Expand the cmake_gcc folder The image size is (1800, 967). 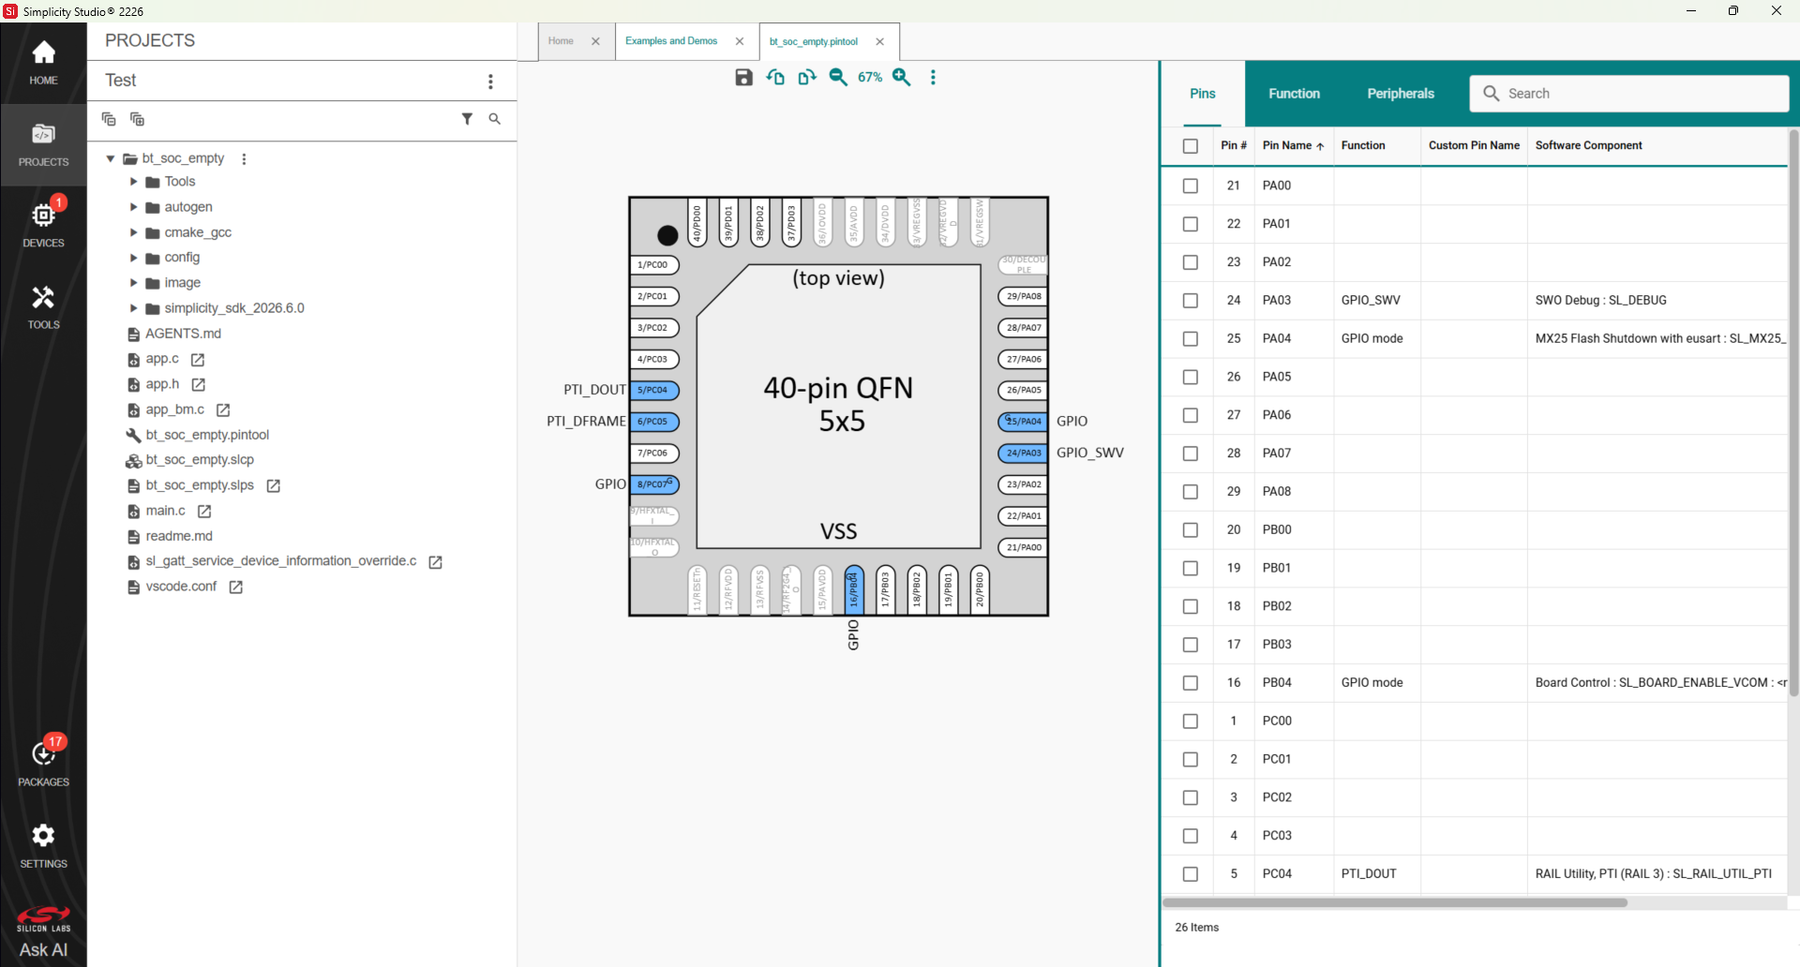133,232
